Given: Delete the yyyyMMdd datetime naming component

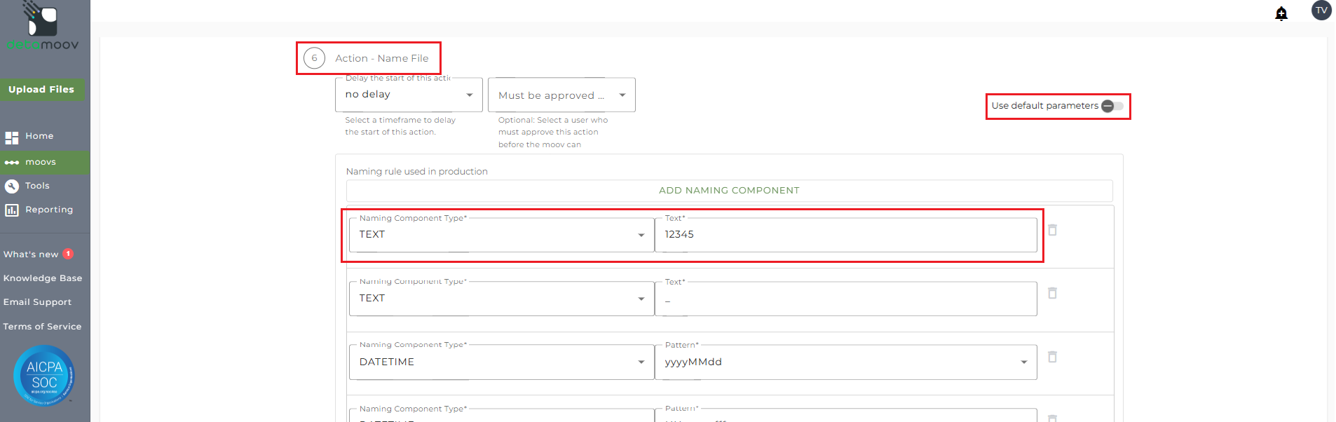Looking at the screenshot, I should pyautogui.click(x=1052, y=357).
